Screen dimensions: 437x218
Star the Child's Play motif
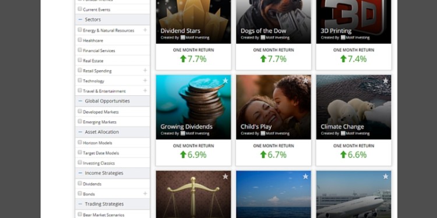pyautogui.click(x=305, y=81)
